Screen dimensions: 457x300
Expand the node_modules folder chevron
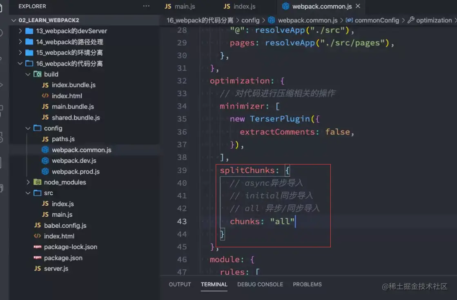(28, 182)
